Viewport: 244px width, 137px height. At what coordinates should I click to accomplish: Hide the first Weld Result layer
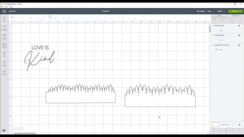pyautogui.click(x=239, y=25)
